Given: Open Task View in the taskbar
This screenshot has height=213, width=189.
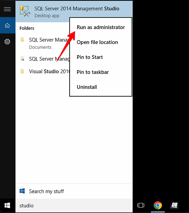Looking at the screenshot, I should [x=141, y=205].
